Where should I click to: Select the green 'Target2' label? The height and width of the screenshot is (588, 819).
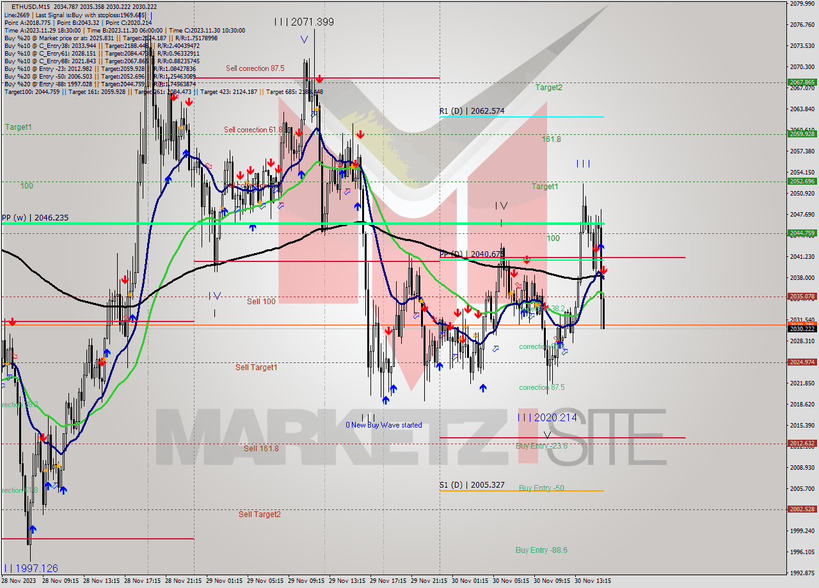pos(549,88)
